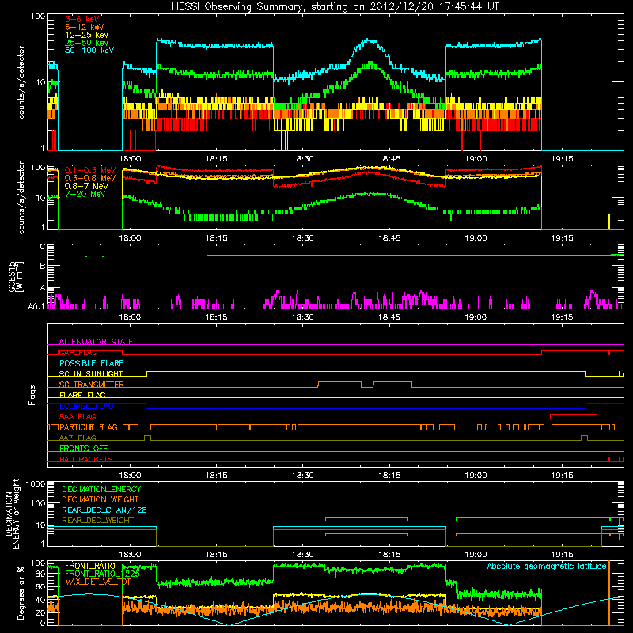Click the FRONT_RATIO_1225 legend label
The height and width of the screenshot is (633, 633).
(102, 574)
